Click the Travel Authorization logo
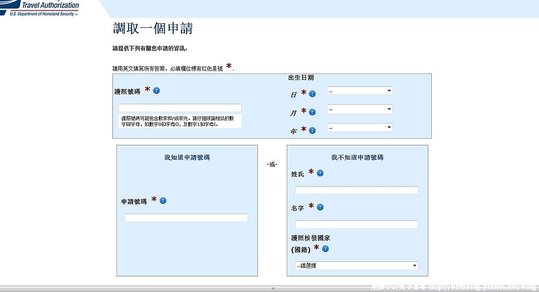The width and height of the screenshot is (539, 292). coord(43,5)
